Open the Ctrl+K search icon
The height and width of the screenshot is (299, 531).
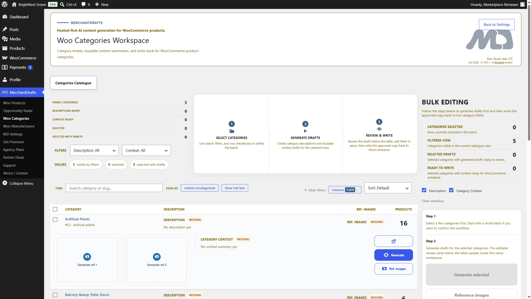[62, 4]
